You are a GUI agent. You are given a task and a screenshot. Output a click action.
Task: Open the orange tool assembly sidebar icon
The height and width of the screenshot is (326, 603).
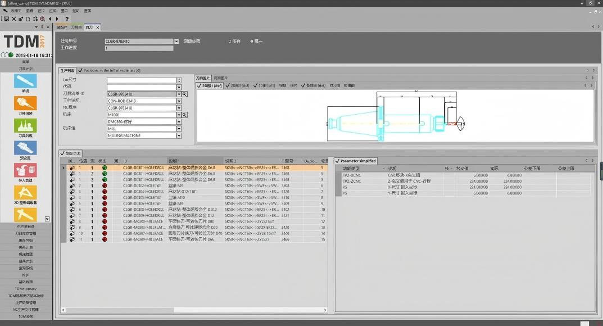coord(25,103)
